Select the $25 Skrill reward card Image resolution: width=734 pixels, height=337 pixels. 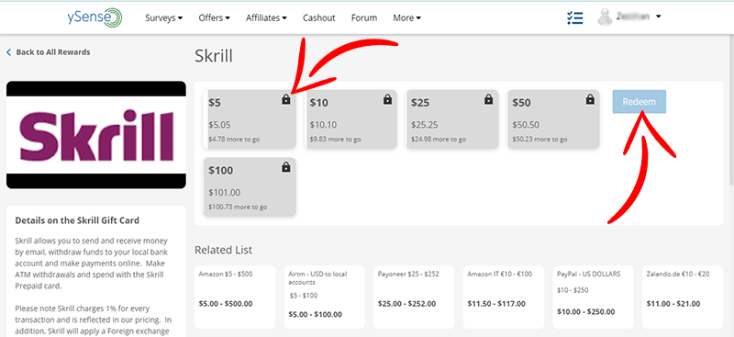tap(452, 119)
